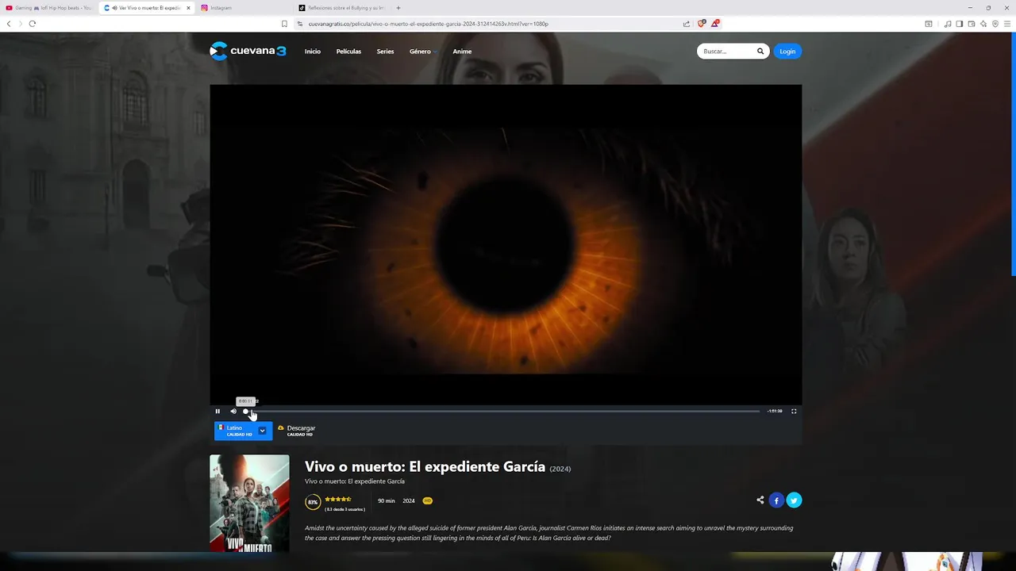
Task: Click the page vertical scrollbar
Action: point(1013,155)
